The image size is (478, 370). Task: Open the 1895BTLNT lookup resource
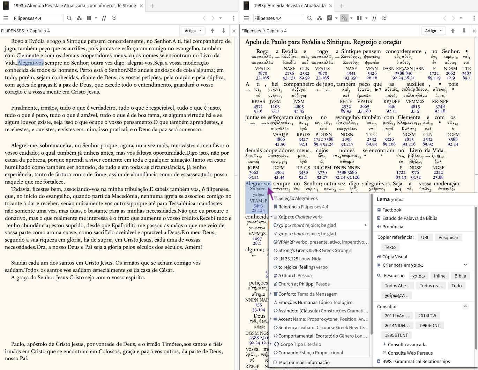pos(396,335)
